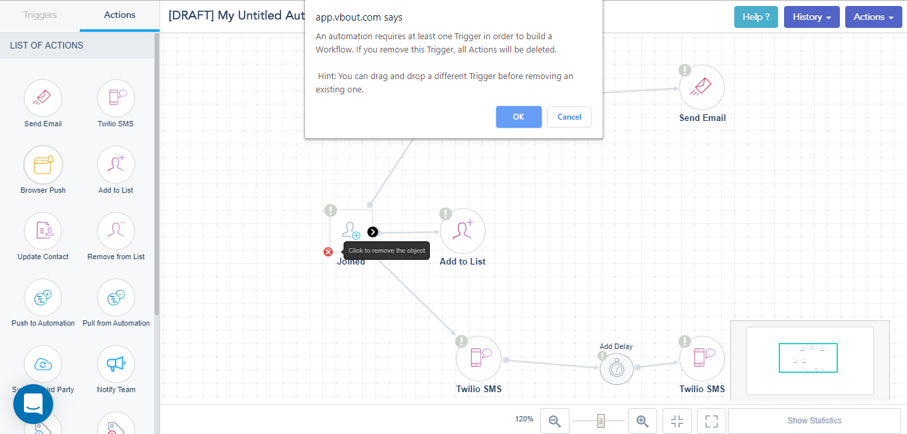The height and width of the screenshot is (434, 907).
Task: Zoom in the canvas with plus magnifier
Action: click(x=643, y=421)
